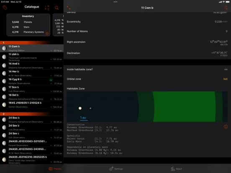
Task: Switch to the Planets tab
Action: pyautogui.click(x=55, y=169)
